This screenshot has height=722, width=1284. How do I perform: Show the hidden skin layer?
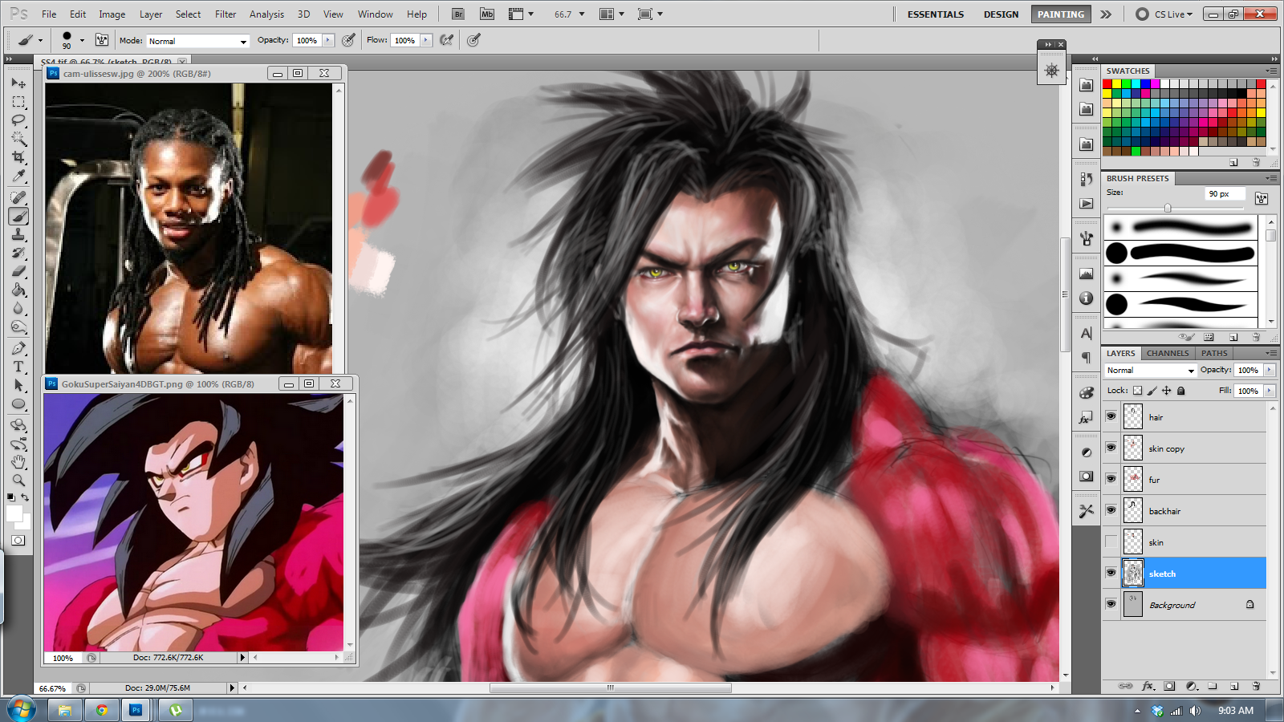(1111, 541)
